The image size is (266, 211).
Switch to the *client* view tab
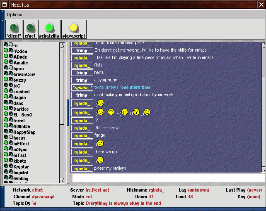pyautogui.click(x=14, y=29)
